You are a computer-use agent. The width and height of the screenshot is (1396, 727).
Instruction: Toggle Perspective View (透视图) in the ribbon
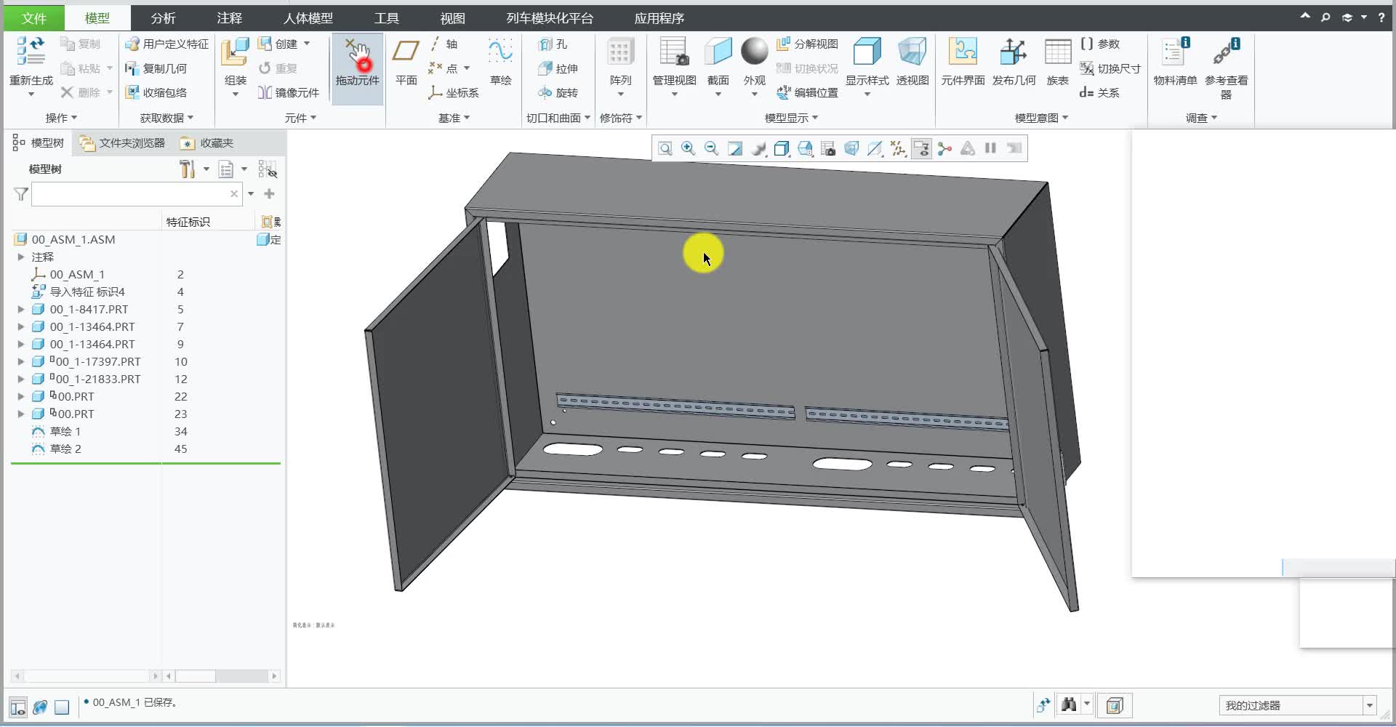pos(912,61)
